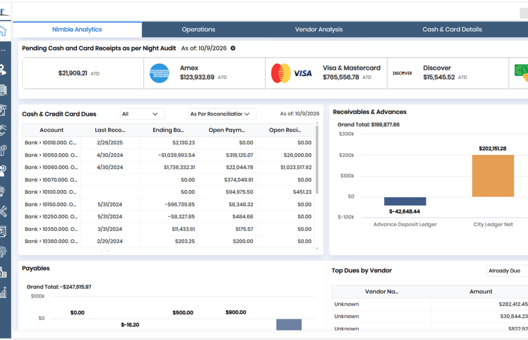Click the orange City Ledger Net bar

(x=493, y=176)
